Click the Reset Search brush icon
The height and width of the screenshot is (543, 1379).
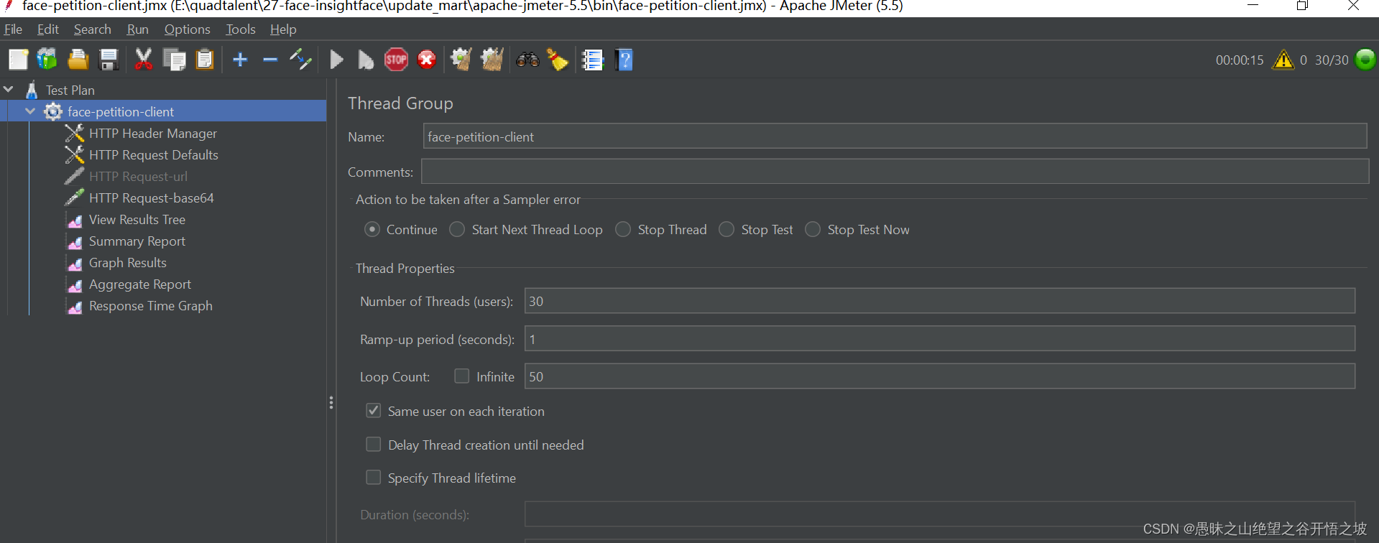(558, 60)
